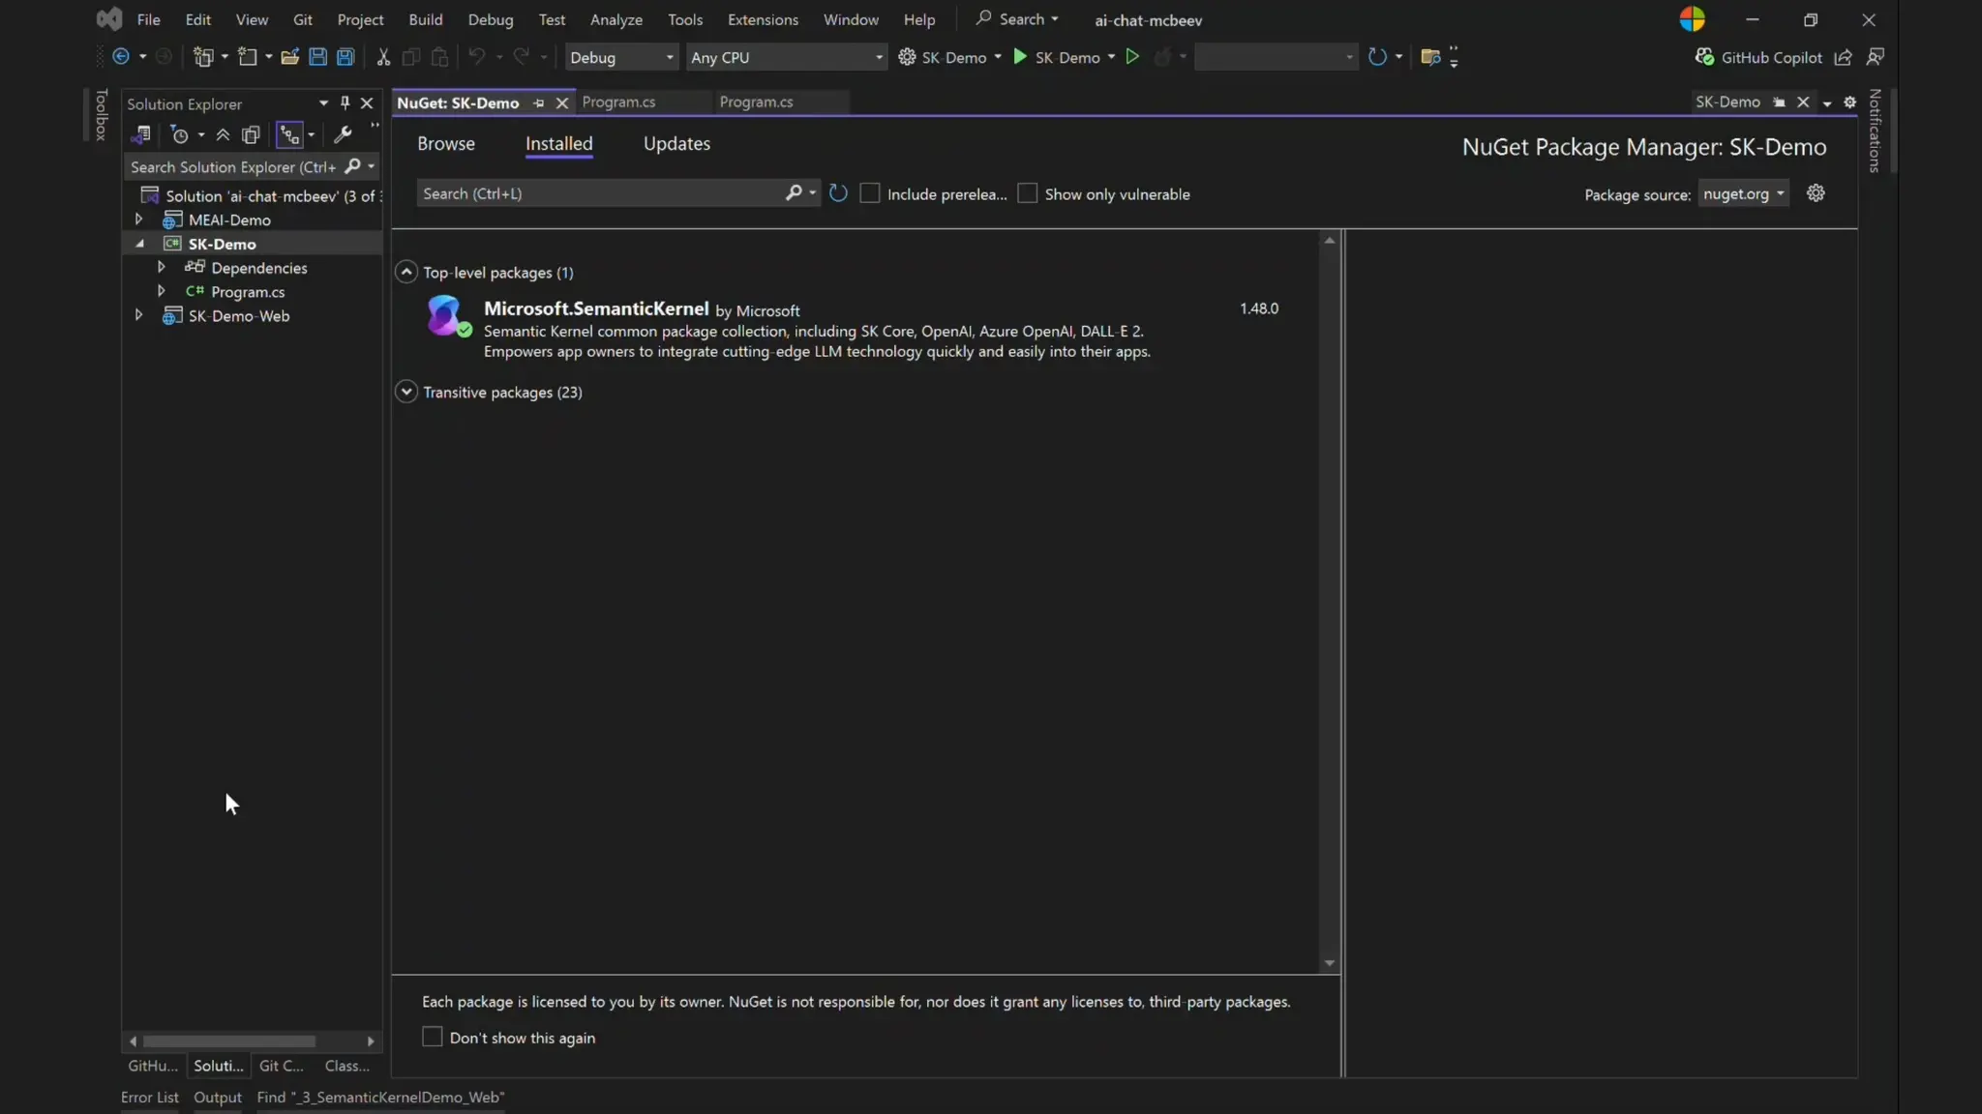Click the NuGet package search field
The height and width of the screenshot is (1114, 1982).
pos(600,193)
